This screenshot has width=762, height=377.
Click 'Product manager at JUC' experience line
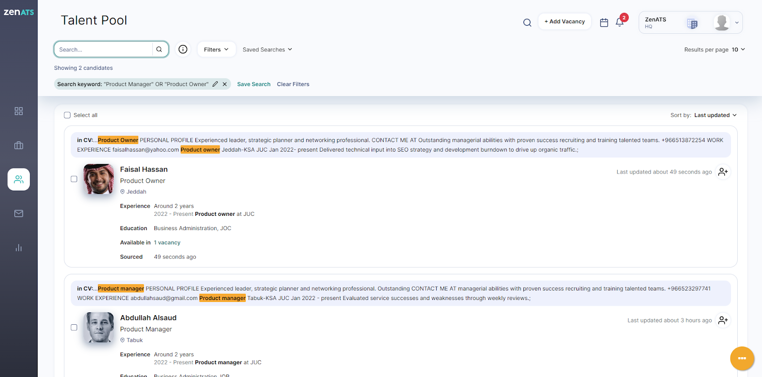[x=228, y=362]
